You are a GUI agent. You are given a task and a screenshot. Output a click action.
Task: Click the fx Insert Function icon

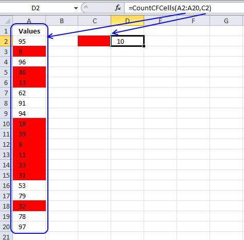[118, 8]
